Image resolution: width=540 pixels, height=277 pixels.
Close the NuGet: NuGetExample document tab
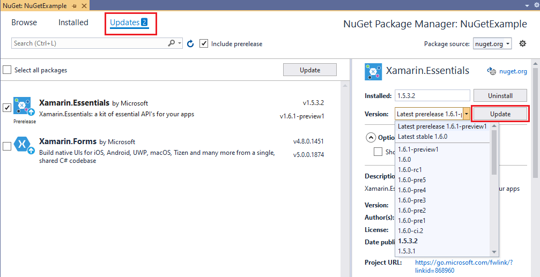[83, 6]
